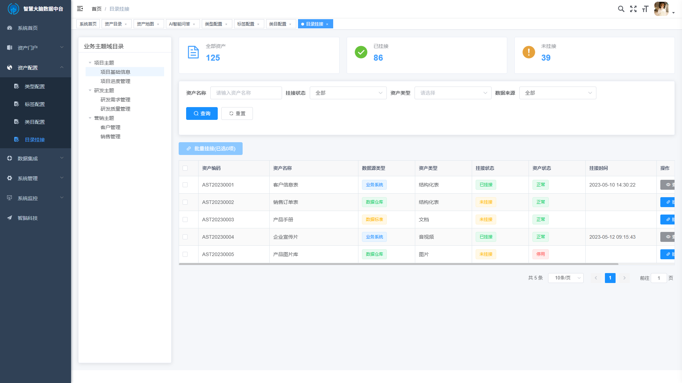
Task: Open the 挂接状态 dropdown showing 全部
Action: 348,93
